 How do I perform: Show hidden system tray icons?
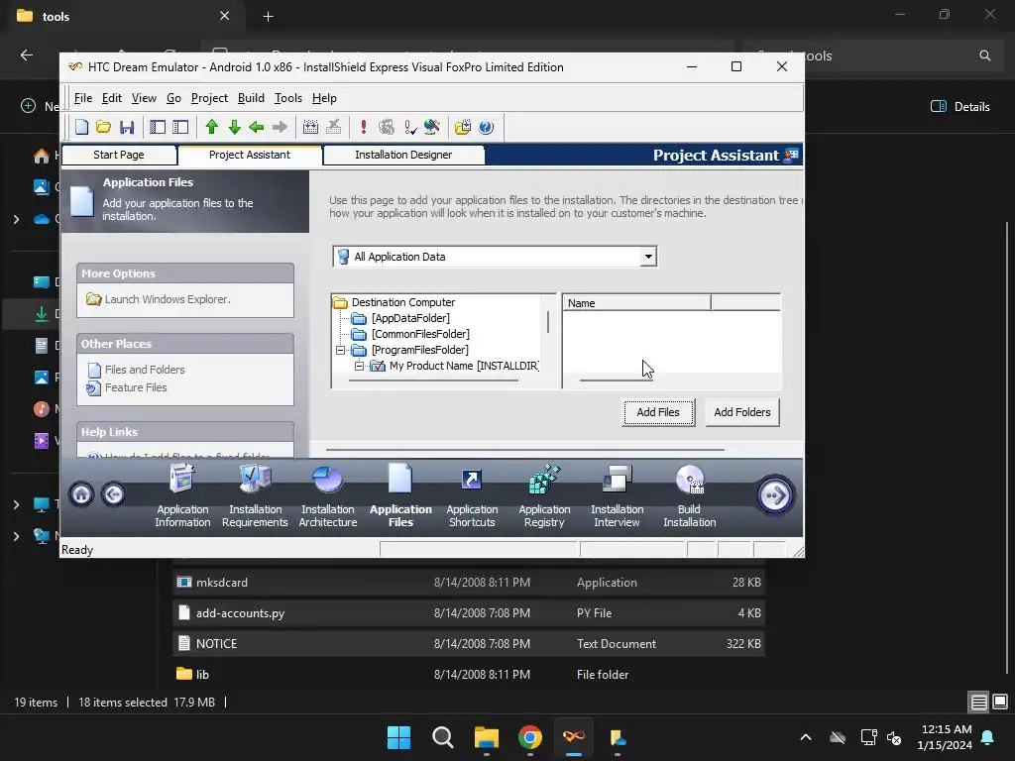pyautogui.click(x=806, y=737)
